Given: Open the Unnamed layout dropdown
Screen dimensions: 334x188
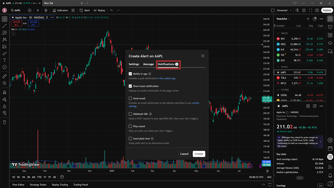Looking at the screenshot, I should point(284,10).
